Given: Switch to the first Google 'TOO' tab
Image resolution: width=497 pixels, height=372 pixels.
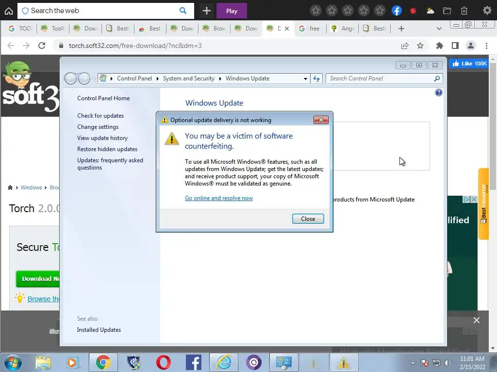Looking at the screenshot, I should pyautogui.click(x=20, y=29).
